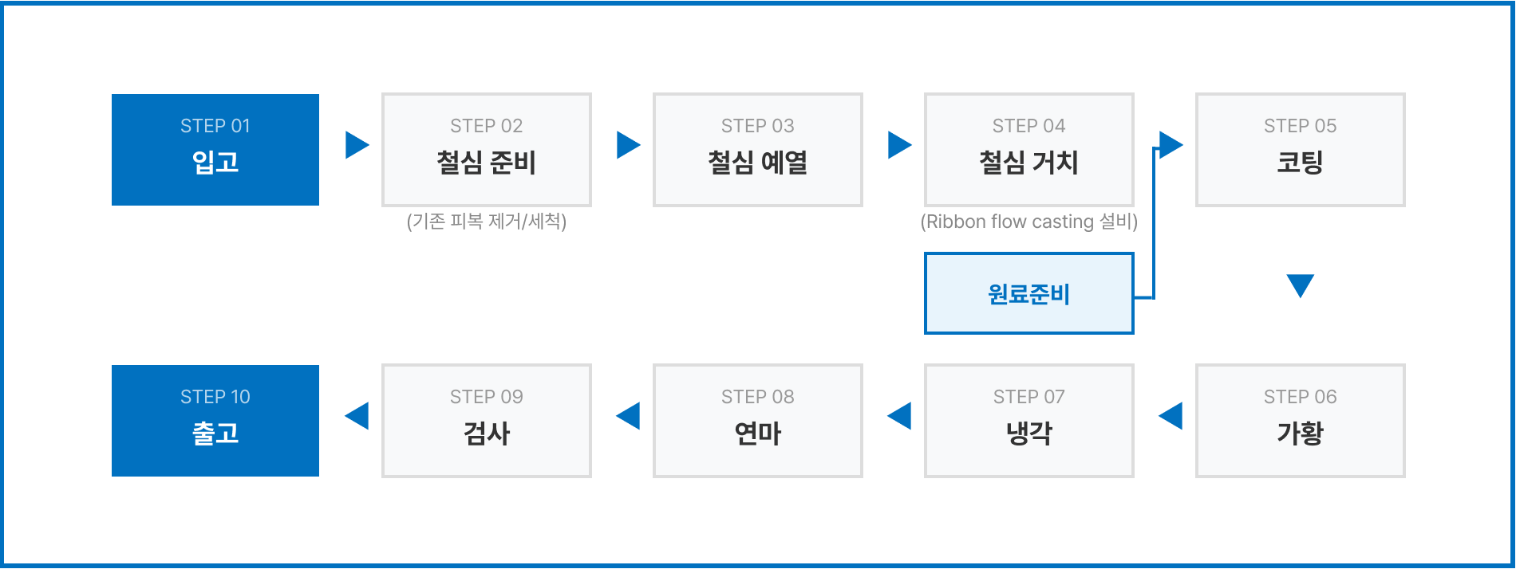Click the STEP 02 철심 준비 box
1516x569 pixels.
487,150
